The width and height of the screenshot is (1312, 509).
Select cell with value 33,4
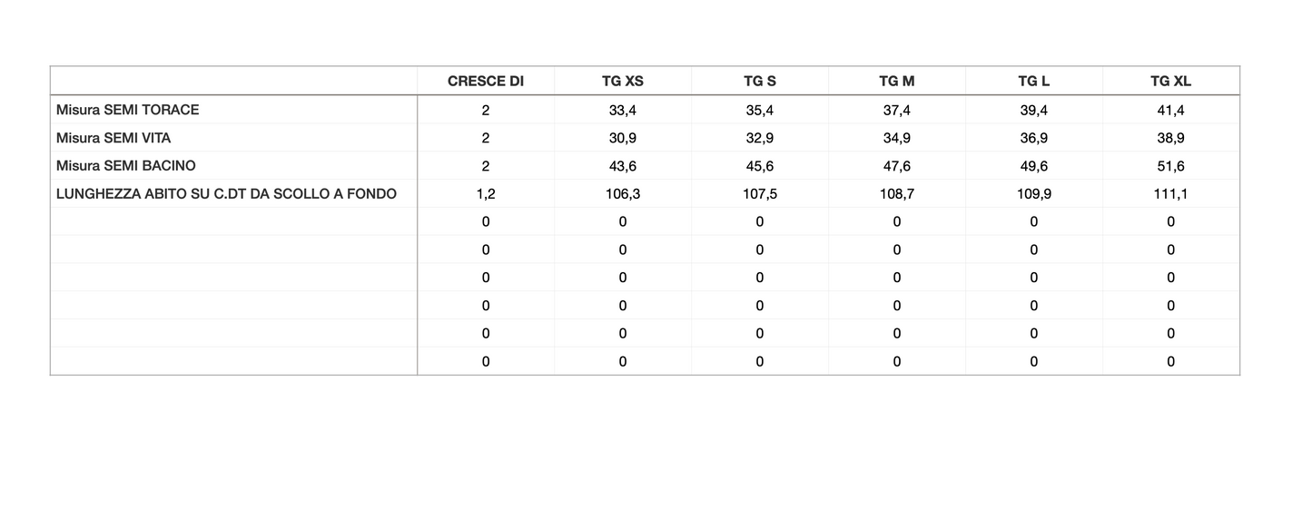coord(622,110)
